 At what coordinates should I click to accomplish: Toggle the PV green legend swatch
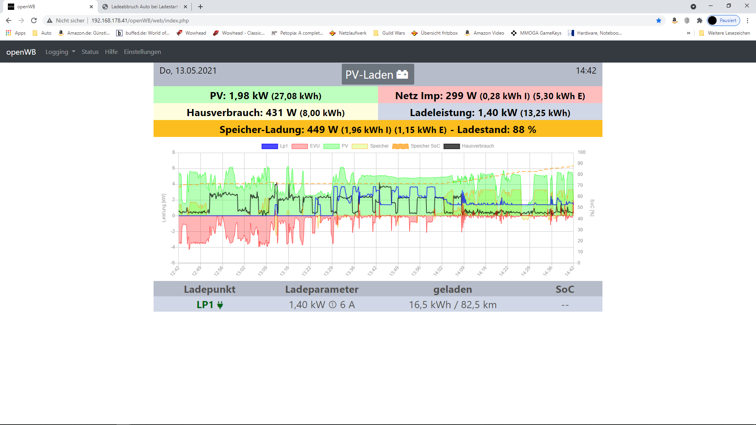pos(331,146)
